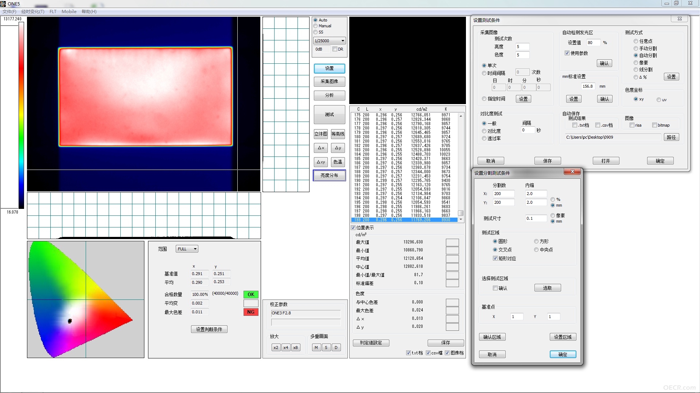
Task: Close the 设置测试条件 dialog
Action: click(680, 19)
